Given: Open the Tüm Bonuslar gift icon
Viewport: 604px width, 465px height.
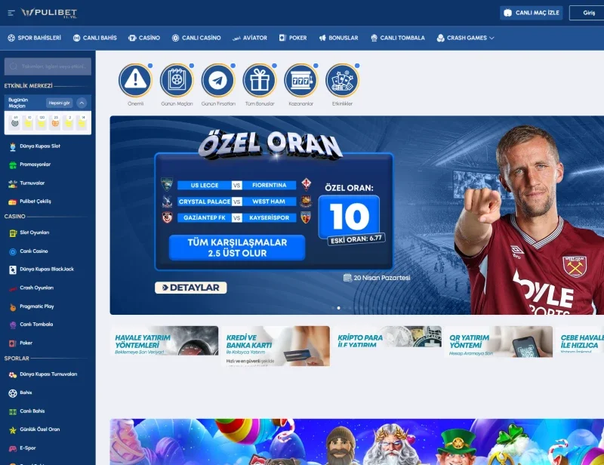Looking at the screenshot, I should 260,80.
